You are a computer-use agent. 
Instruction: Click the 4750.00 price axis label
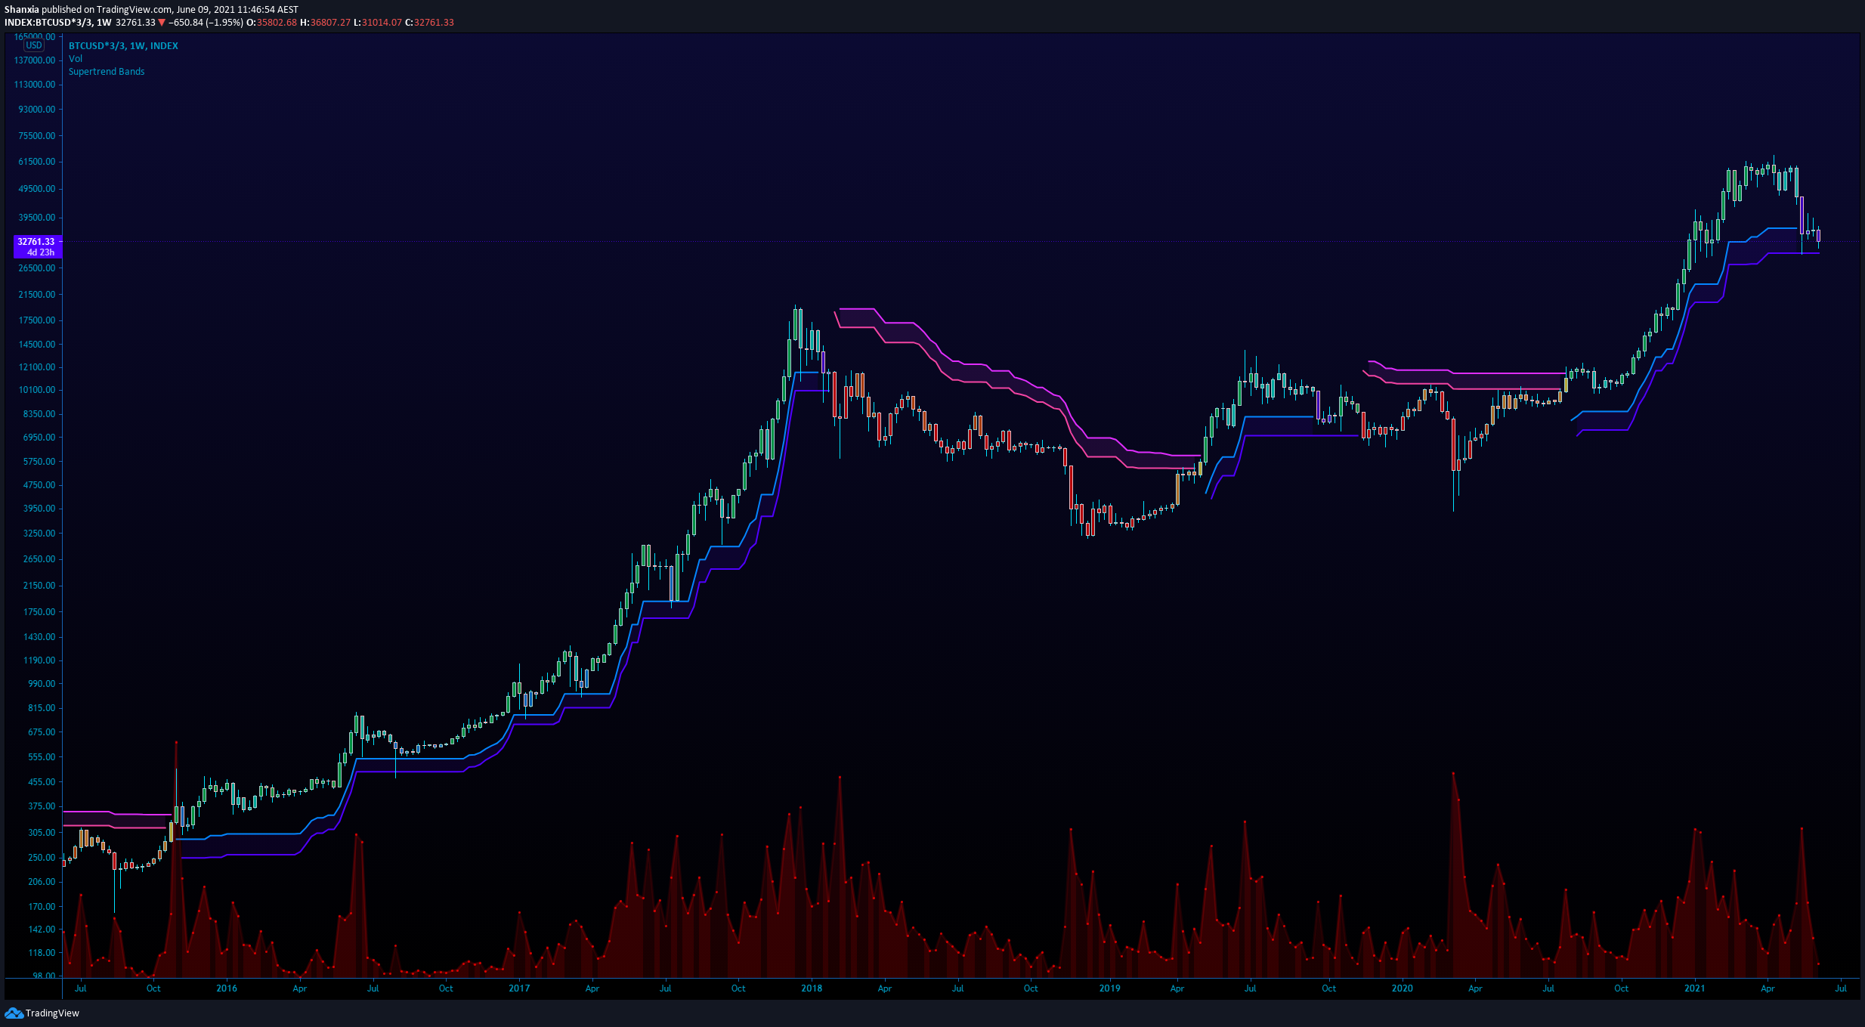[39, 485]
